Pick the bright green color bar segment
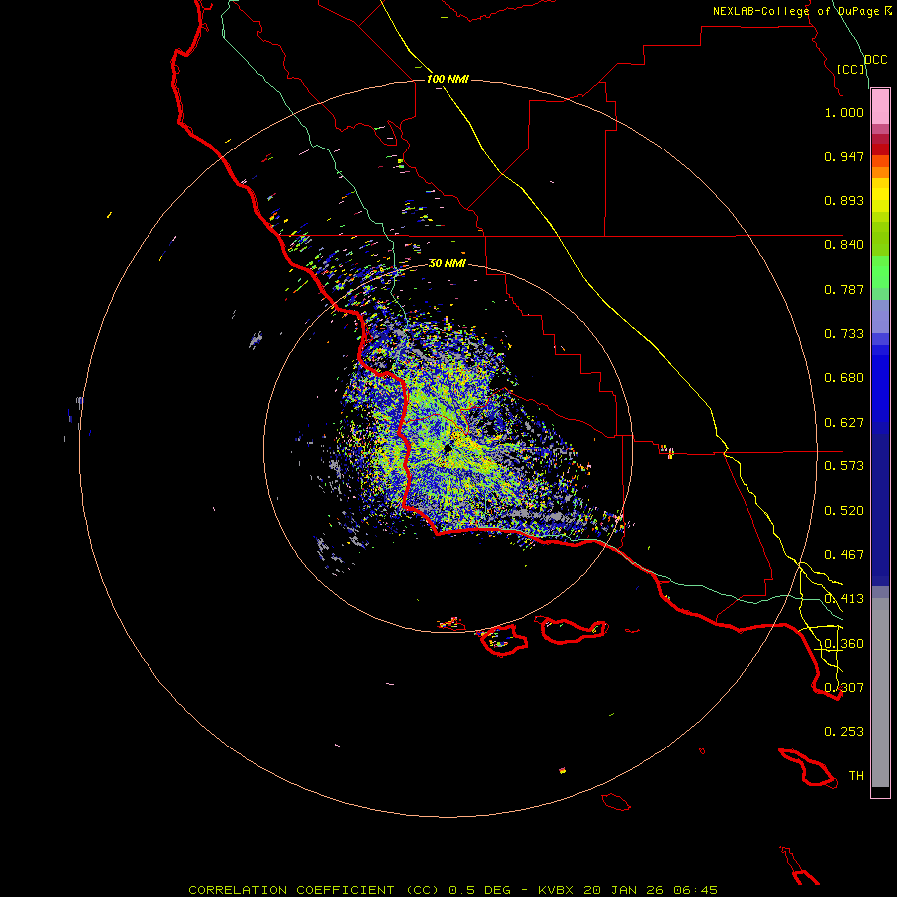Screen dimensions: 897x897 (880, 272)
